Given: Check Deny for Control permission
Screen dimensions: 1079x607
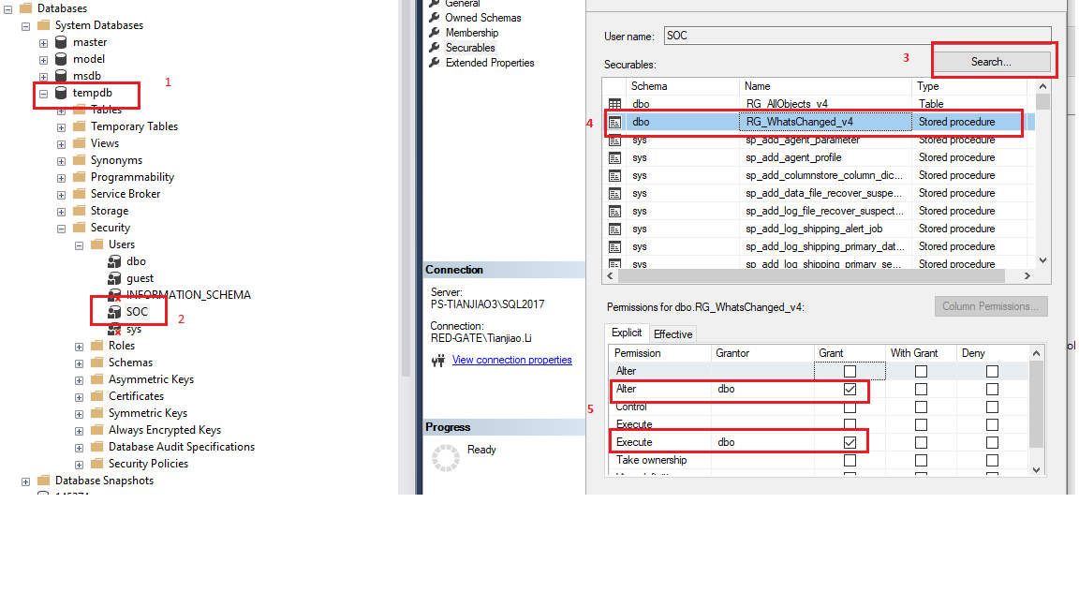Looking at the screenshot, I should [992, 407].
